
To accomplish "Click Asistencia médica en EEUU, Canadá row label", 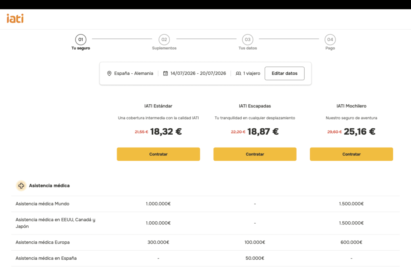I will (x=55, y=223).
